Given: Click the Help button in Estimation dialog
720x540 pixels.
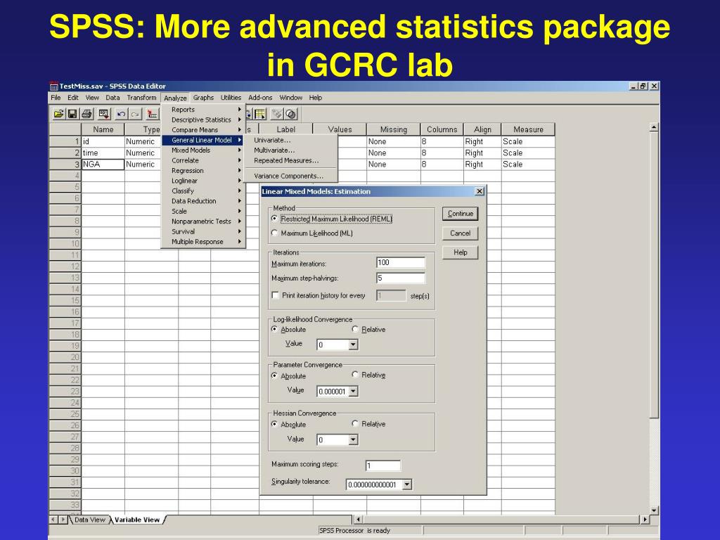Looking at the screenshot, I should 460,252.
